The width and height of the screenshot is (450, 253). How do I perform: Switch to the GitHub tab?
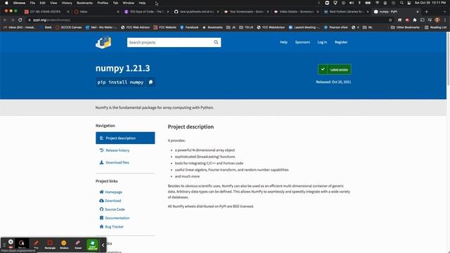pos(196,11)
